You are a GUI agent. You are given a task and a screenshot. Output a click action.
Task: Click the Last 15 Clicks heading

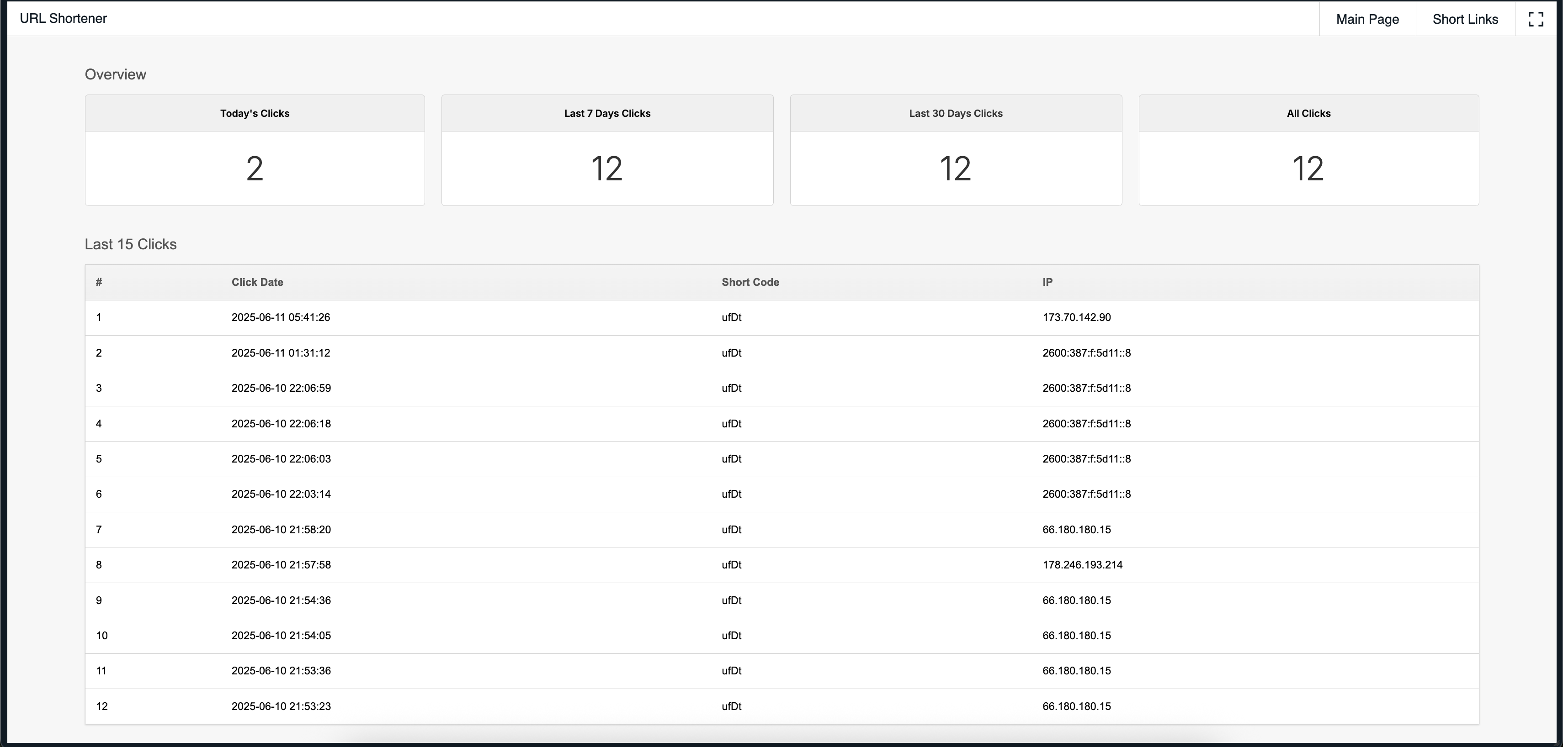pyautogui.click(x=130, y=244)
